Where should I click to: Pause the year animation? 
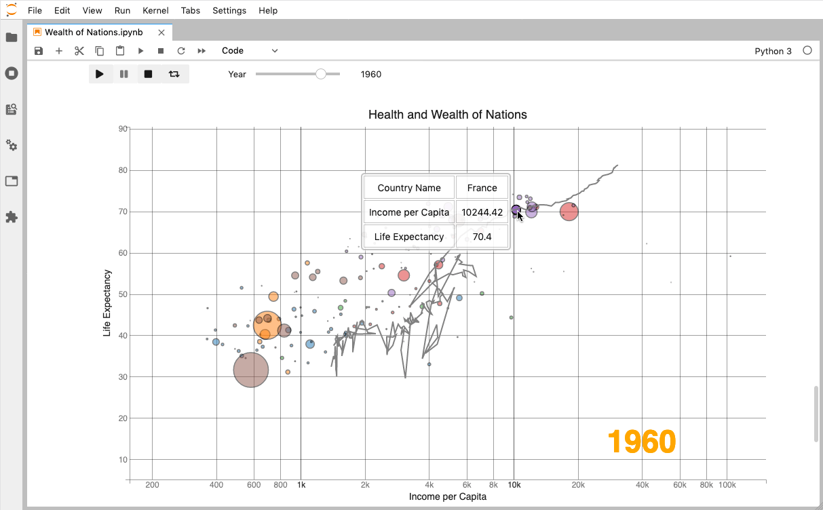123,74
